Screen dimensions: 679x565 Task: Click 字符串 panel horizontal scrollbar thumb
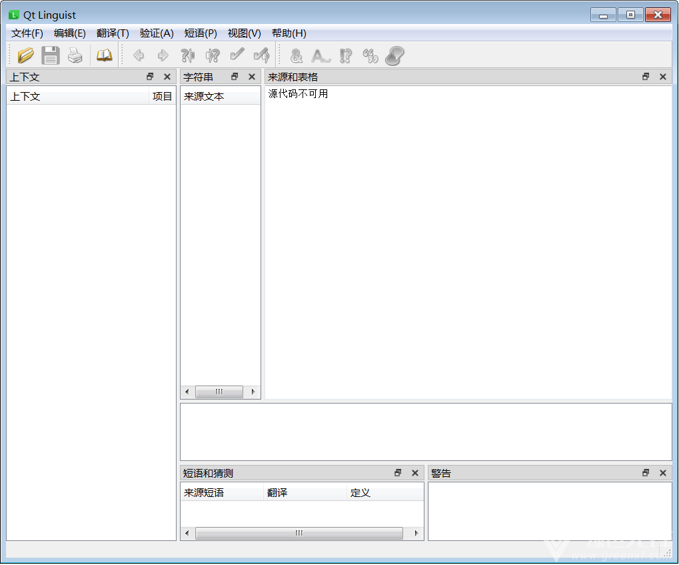[219, 392]
